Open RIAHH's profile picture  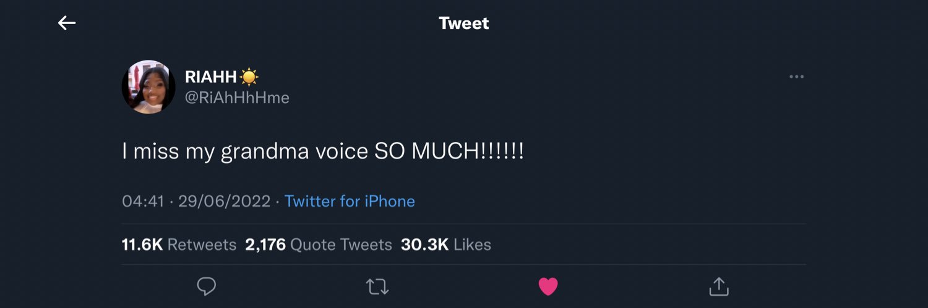click(148, 87)
